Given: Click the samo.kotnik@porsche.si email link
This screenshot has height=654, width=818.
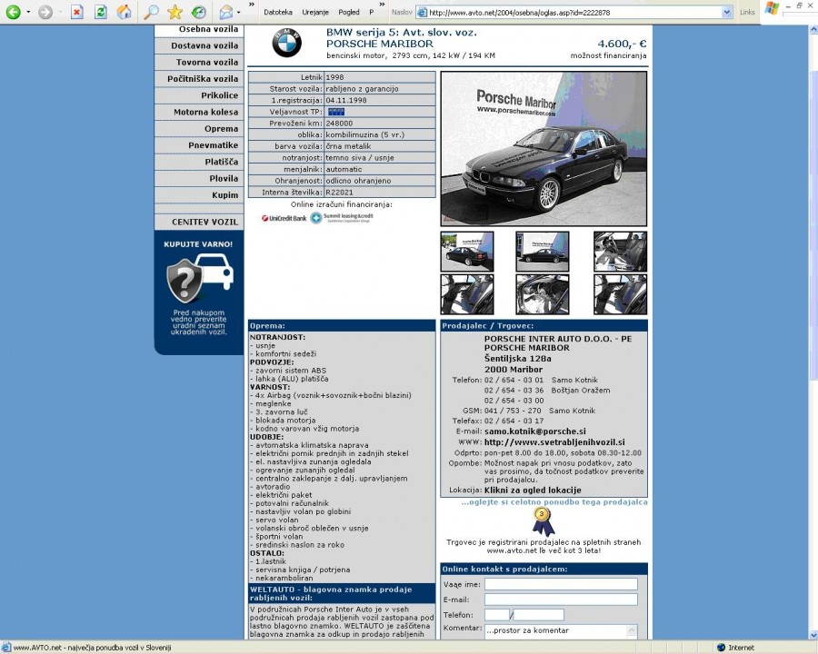Looking at the screenshot, I should [x=534, y=431].
